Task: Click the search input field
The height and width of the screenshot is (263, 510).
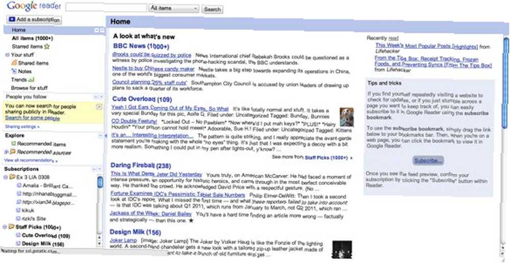Action: [x=106, y=8]
